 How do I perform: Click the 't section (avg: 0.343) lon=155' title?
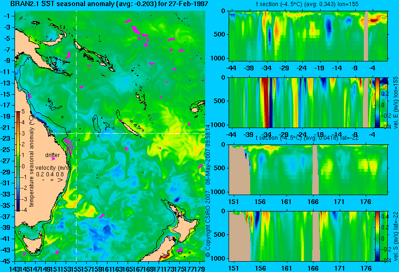(307, 4)
